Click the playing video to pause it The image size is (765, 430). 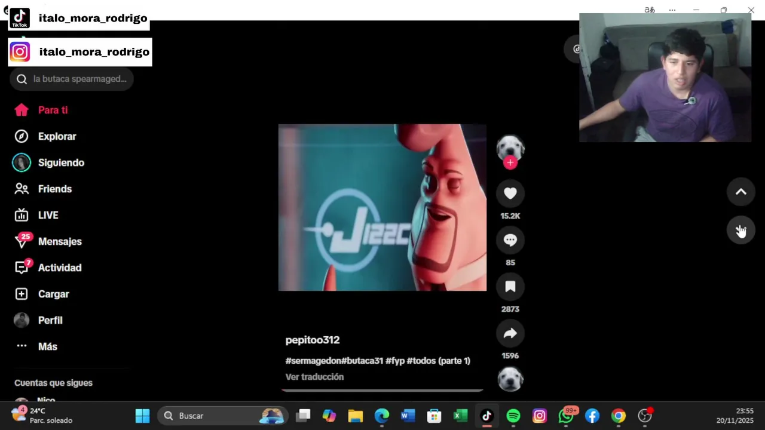pyautogui.click(x=382, y=207)
